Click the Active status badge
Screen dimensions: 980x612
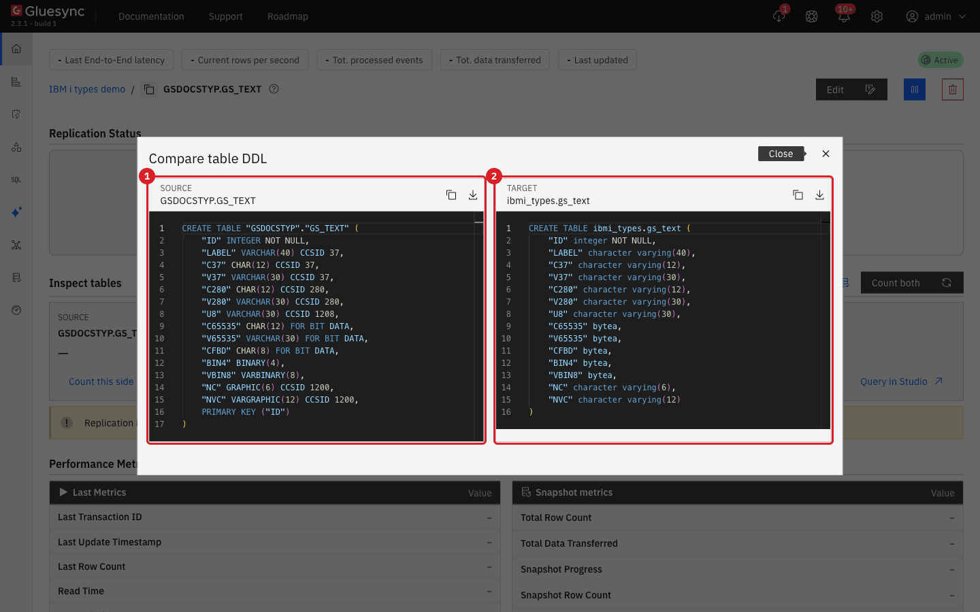point(941,60)
